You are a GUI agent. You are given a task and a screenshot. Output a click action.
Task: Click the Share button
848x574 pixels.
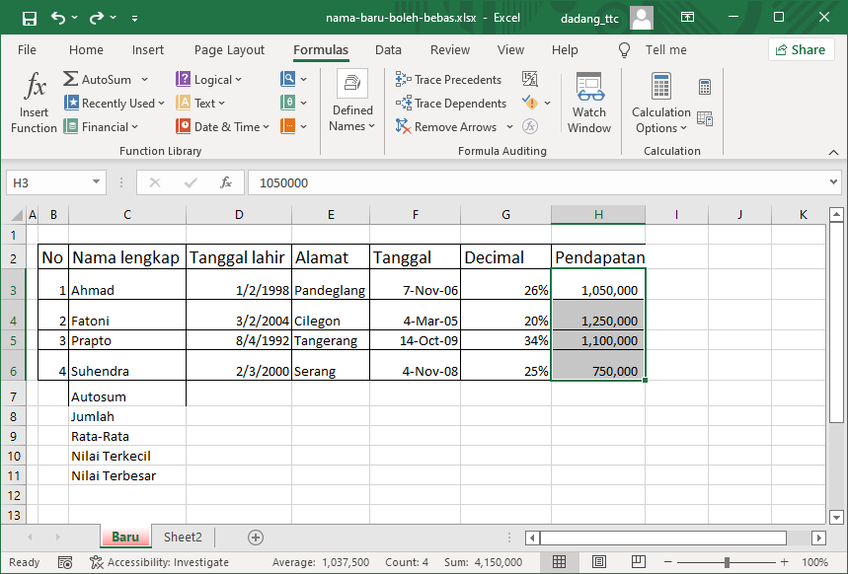(x=801, y=50)
